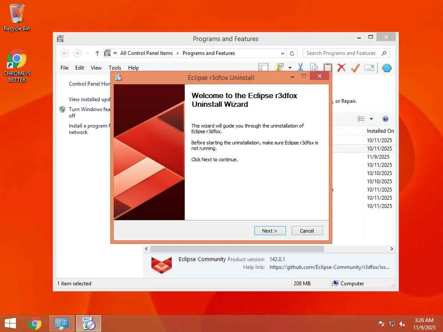Close the Eclipse r3dfox Uninstall dialog
Viewport: 443px width, 332px height.
tap(319, 76)
